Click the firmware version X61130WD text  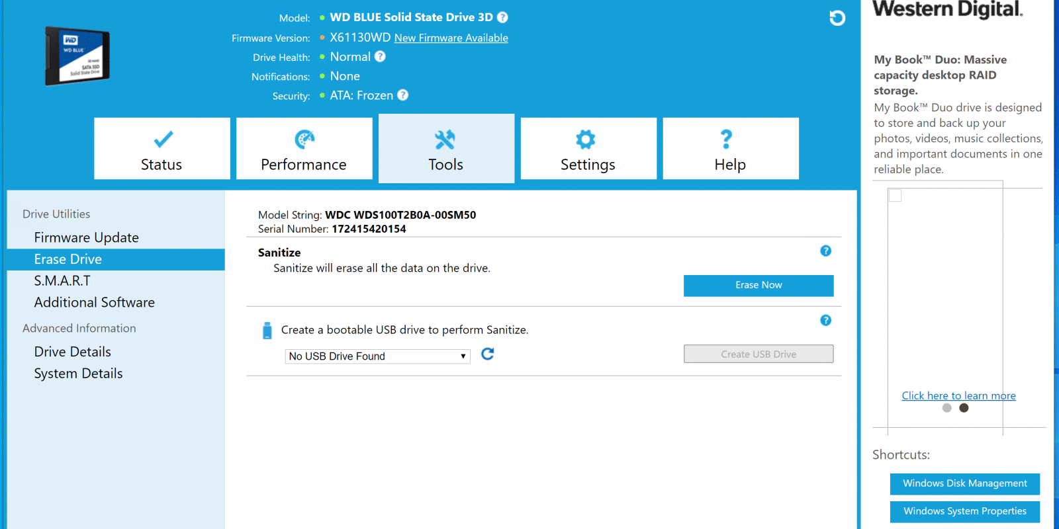360,38
